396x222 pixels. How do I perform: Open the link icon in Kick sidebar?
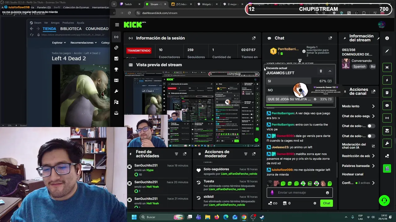[x=116, y=48]
